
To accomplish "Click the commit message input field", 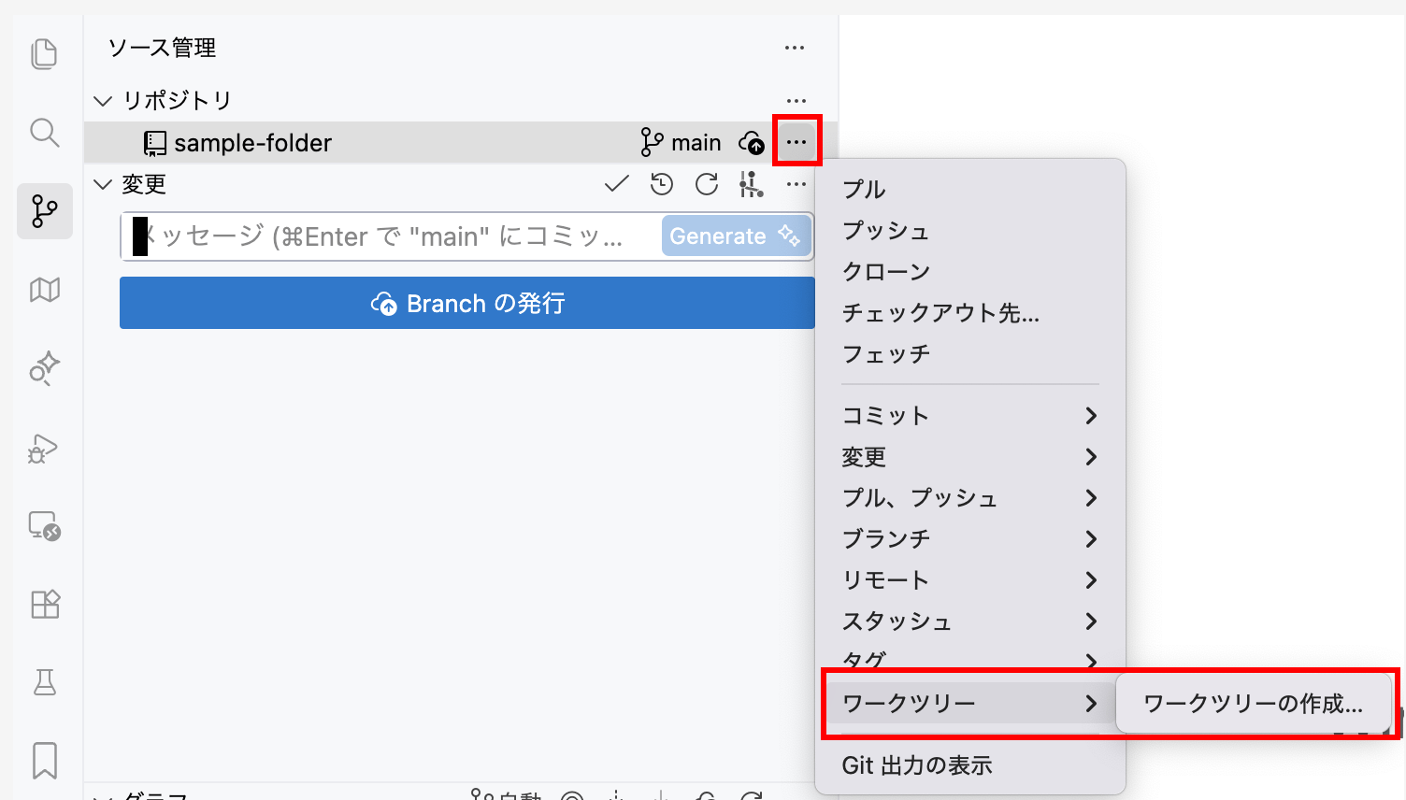I will (x=393, y=236).
